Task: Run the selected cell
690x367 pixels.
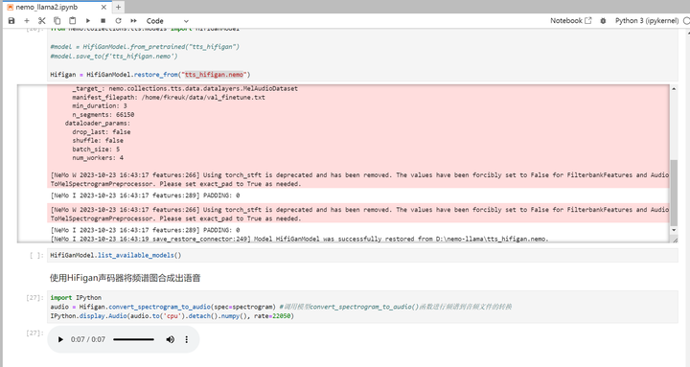Action: (88, 21)
